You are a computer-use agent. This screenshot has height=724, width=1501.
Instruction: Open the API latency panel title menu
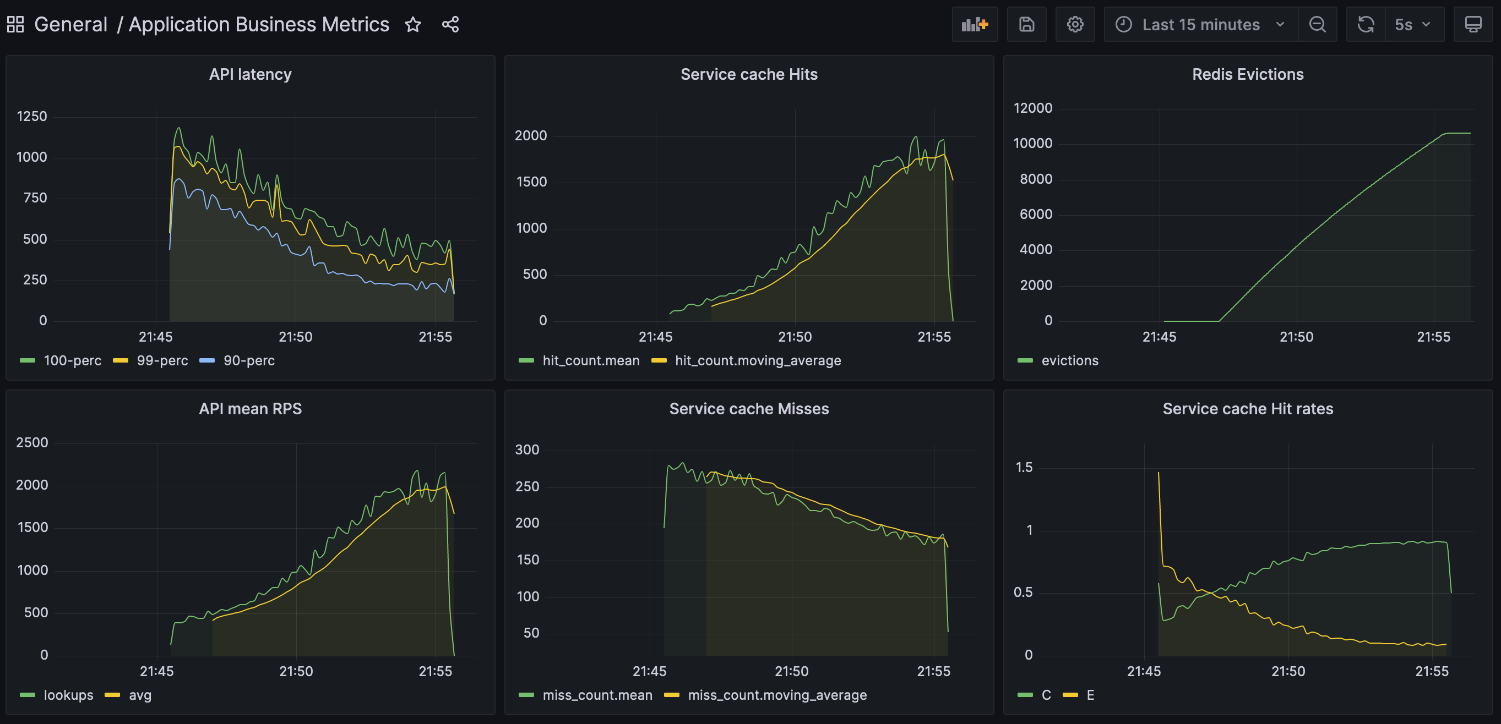pyautogui.click(x=250, y=74)
